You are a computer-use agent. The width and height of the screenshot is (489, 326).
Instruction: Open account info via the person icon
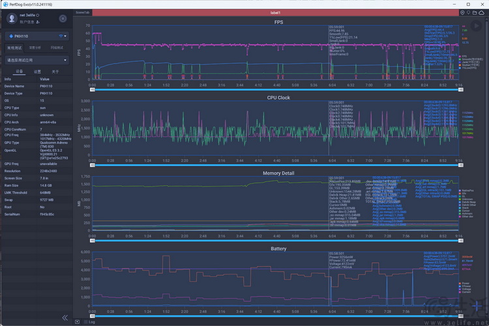[38, 22]
